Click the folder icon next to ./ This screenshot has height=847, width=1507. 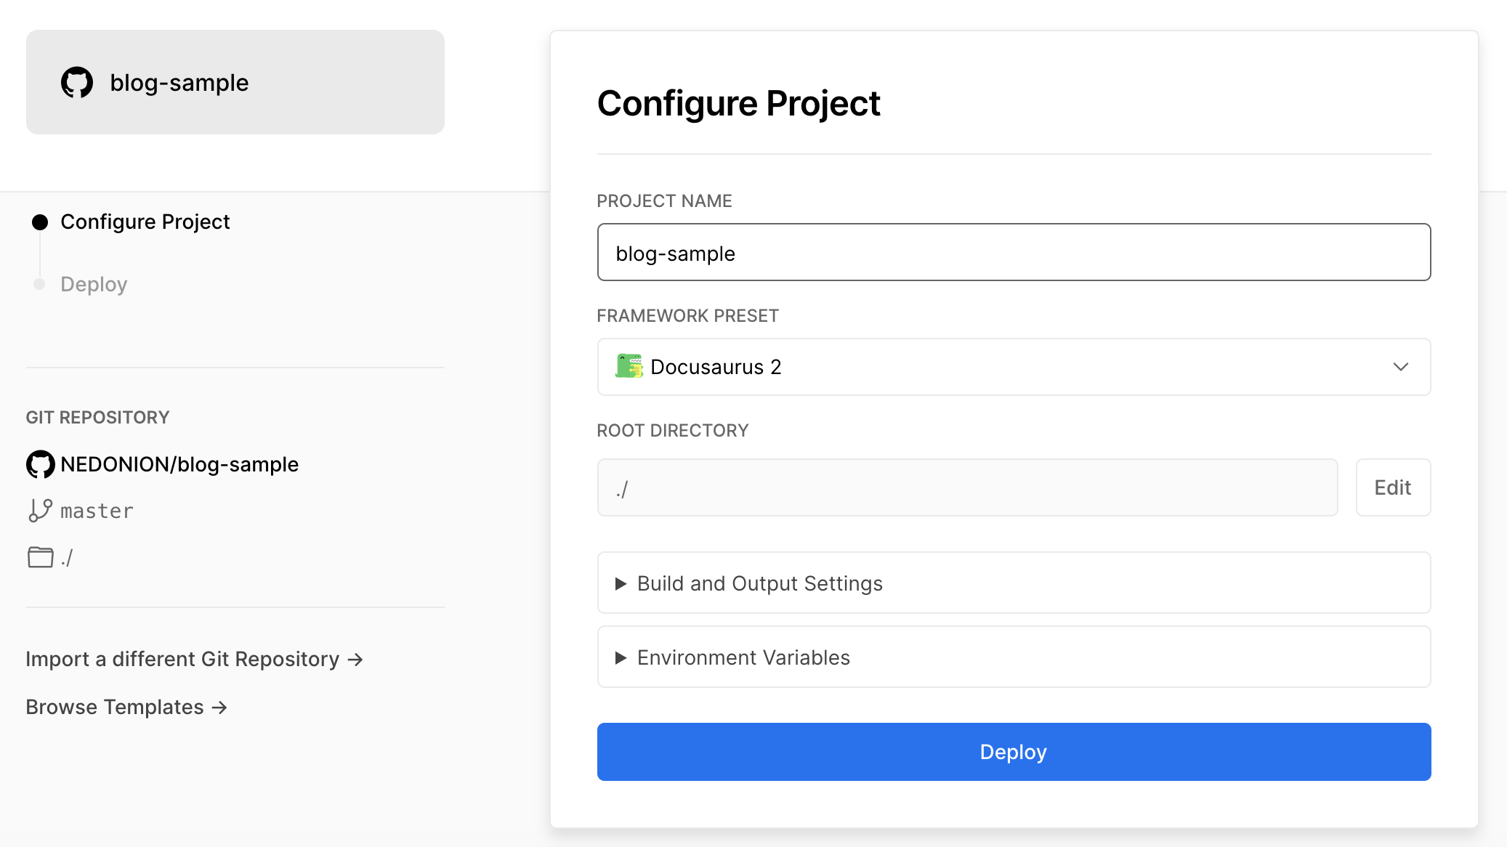(39, 557)
